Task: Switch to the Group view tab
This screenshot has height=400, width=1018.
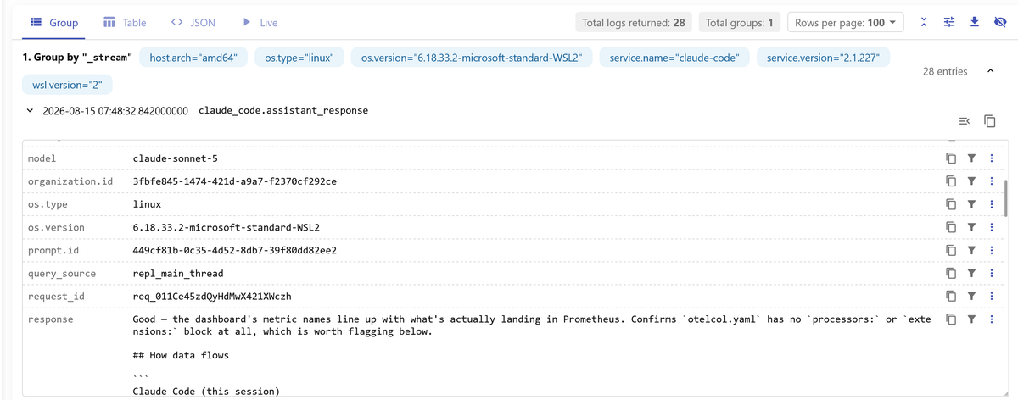Action: coord(54,23)
